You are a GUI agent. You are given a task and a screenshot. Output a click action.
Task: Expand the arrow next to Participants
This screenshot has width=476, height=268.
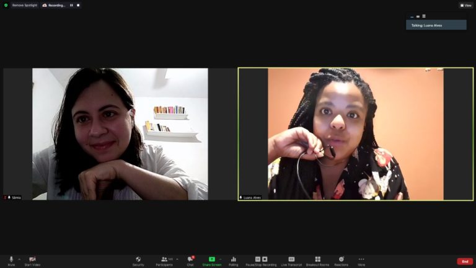(177, 259)
